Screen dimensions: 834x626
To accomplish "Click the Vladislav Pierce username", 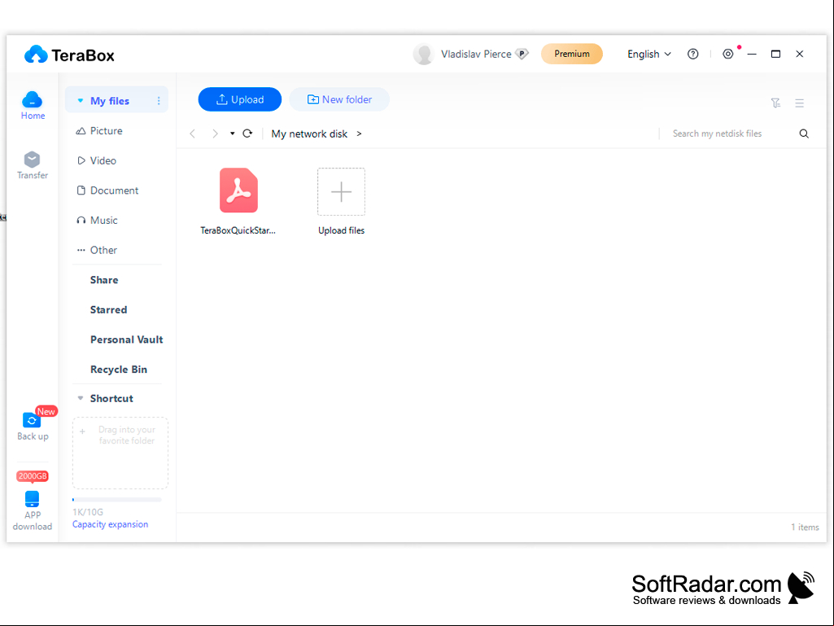I will tap(476, 55).
